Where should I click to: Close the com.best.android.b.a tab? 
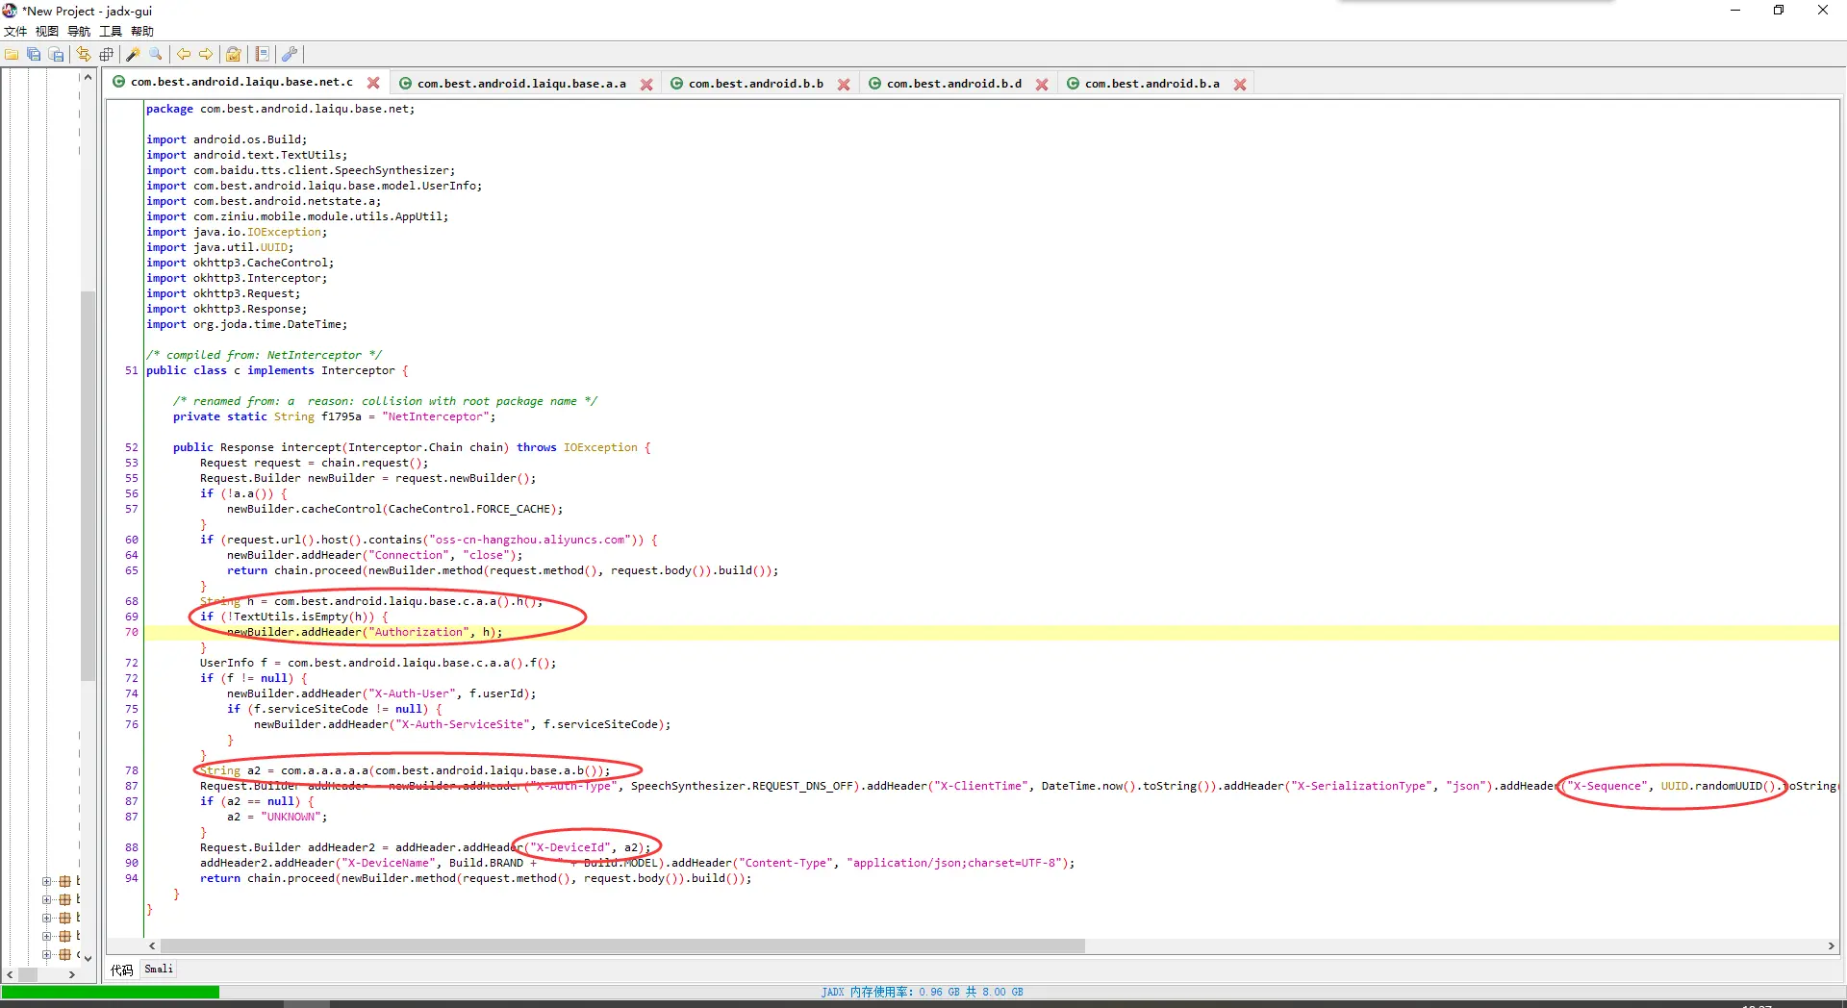[1240, 85]
